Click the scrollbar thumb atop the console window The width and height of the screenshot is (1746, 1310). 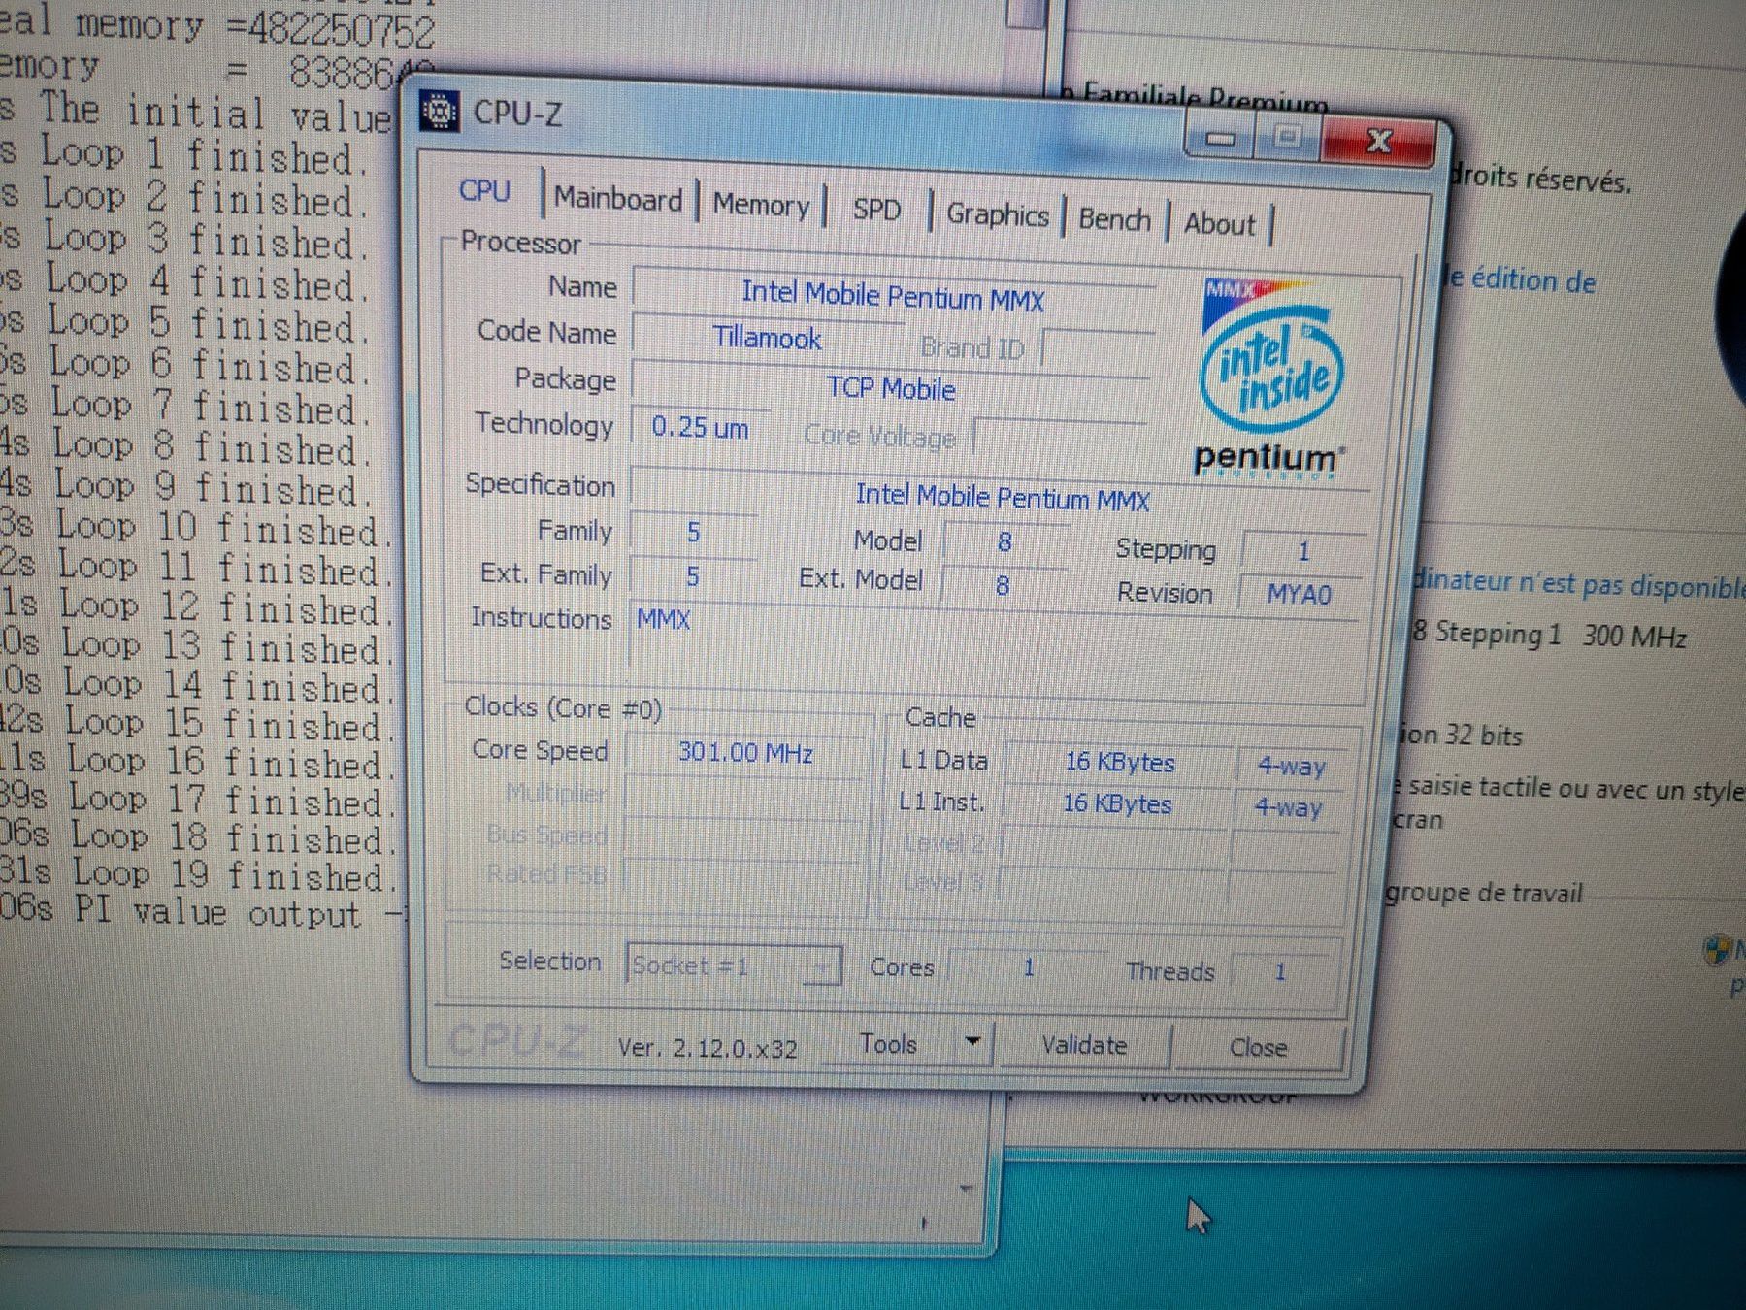(1025, 14)
